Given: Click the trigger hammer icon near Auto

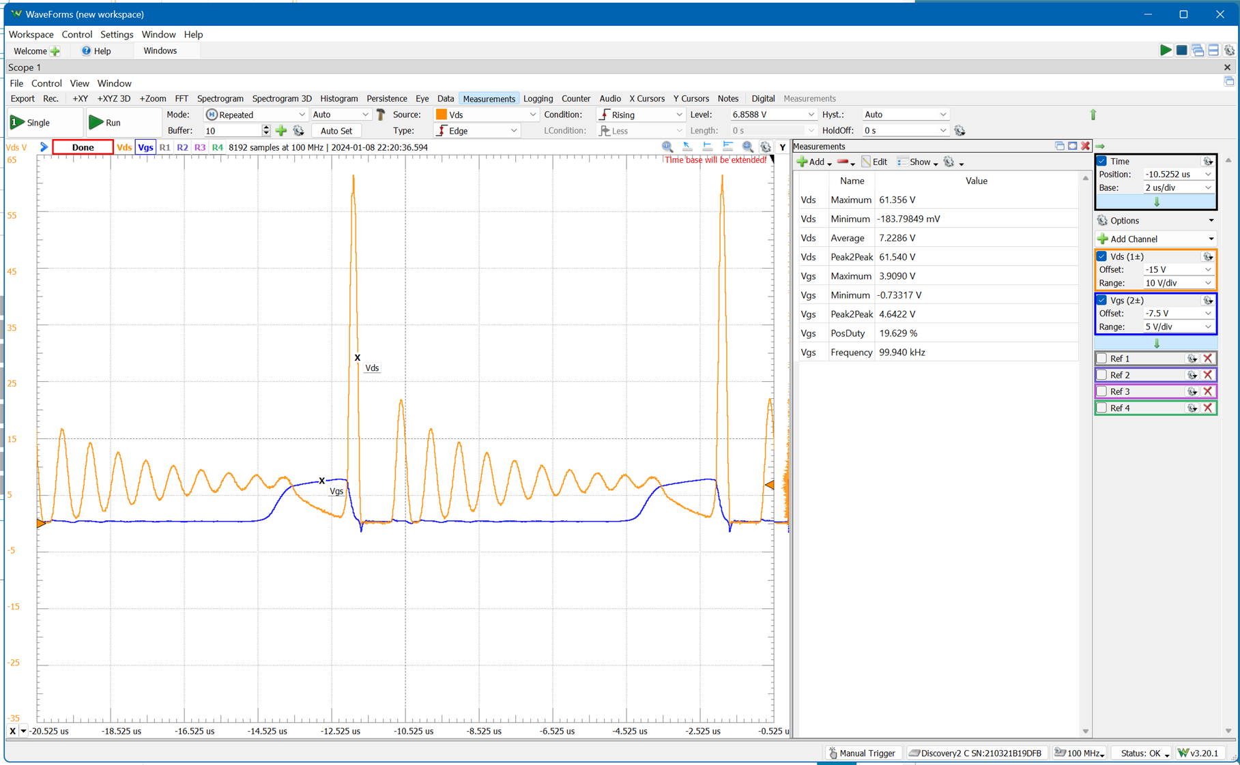Looking at the screenshot, I should (381, 115).
